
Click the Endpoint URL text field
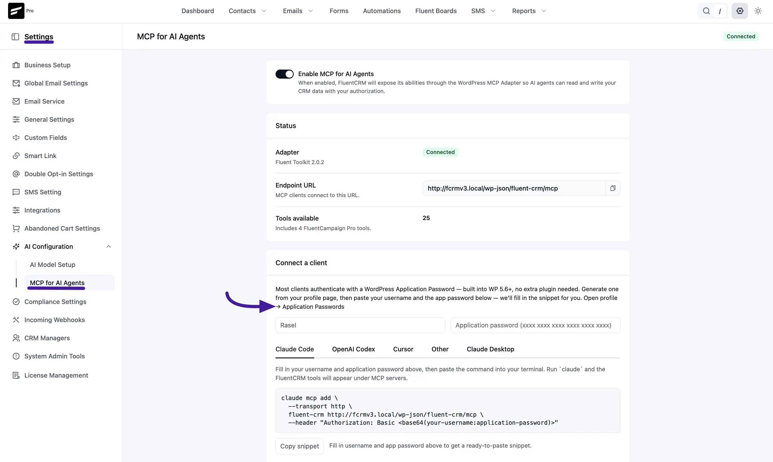[514, 188]
